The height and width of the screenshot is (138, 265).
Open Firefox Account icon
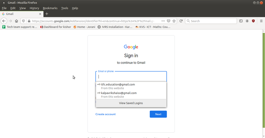click(x=247, y=21)
